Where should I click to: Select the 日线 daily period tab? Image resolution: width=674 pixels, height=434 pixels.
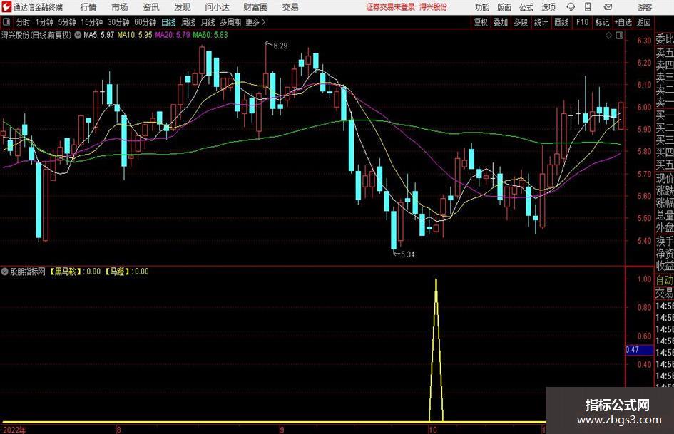(168, 22)
